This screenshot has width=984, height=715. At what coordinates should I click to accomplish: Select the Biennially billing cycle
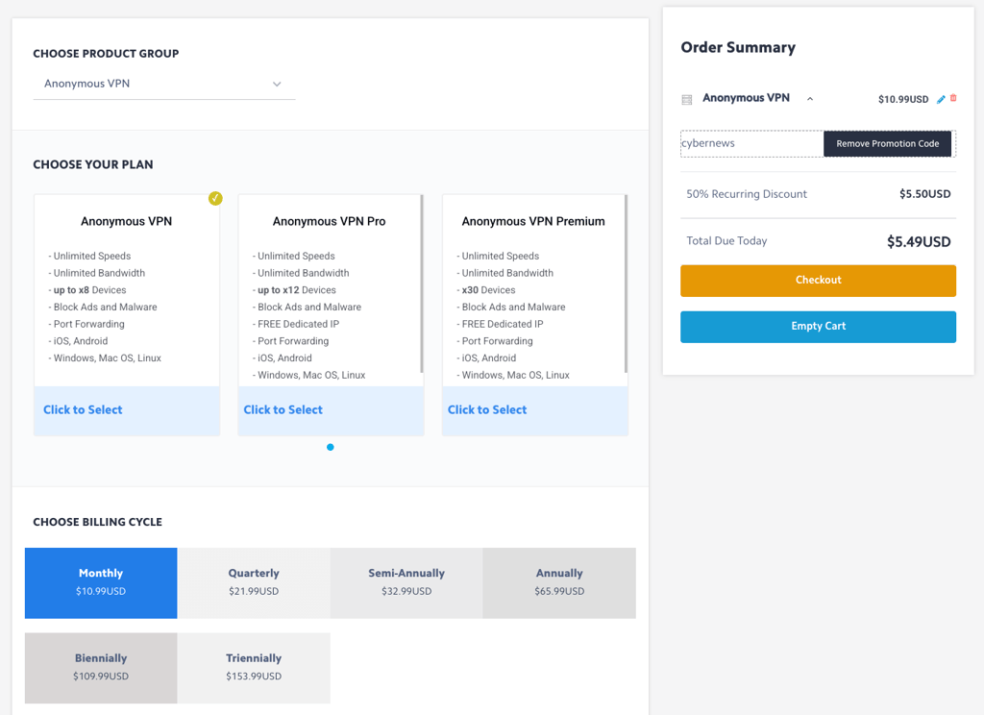(101, 668)
